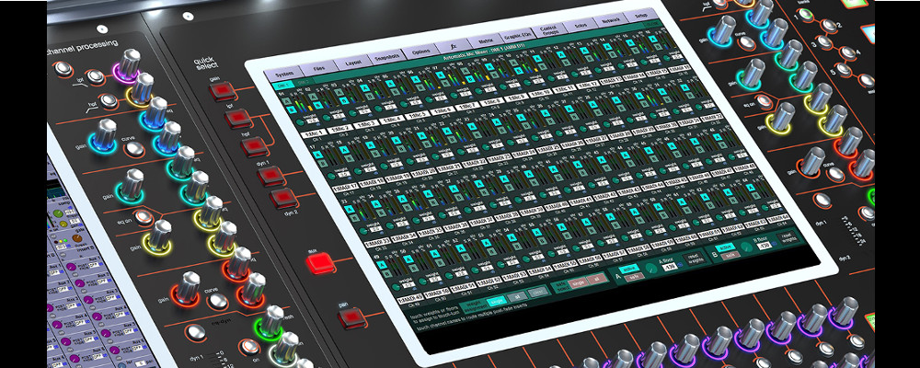This screenshot has height=368, width=920.
Task: Open the Matrix tab
Action: [485, 41]
